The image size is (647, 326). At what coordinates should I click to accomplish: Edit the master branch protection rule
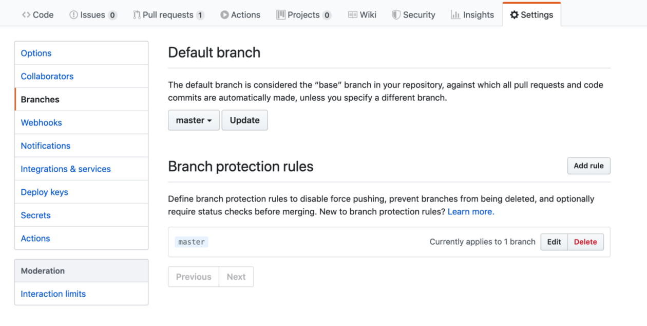tap(554, 242)
